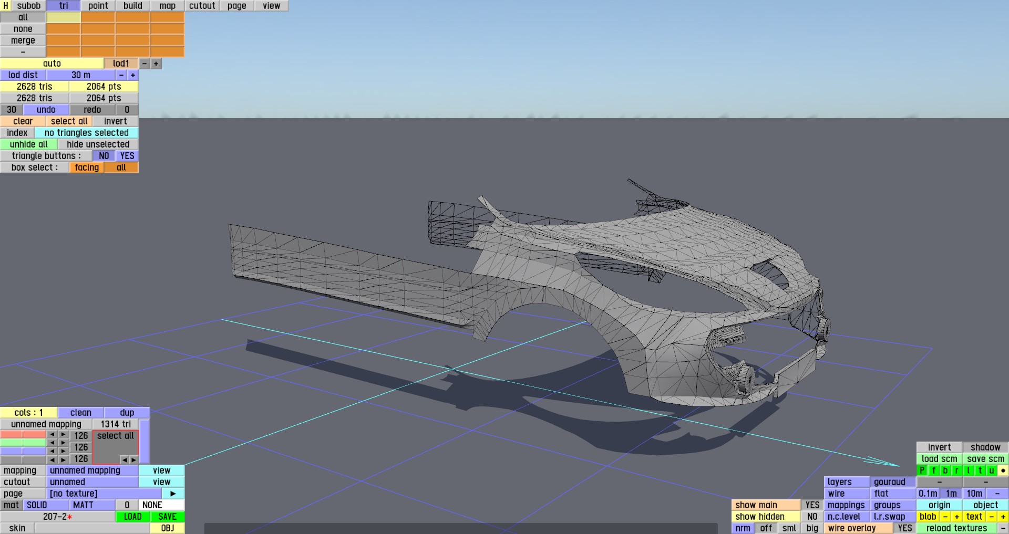Reduce text size with its minus button

(992, 517)
